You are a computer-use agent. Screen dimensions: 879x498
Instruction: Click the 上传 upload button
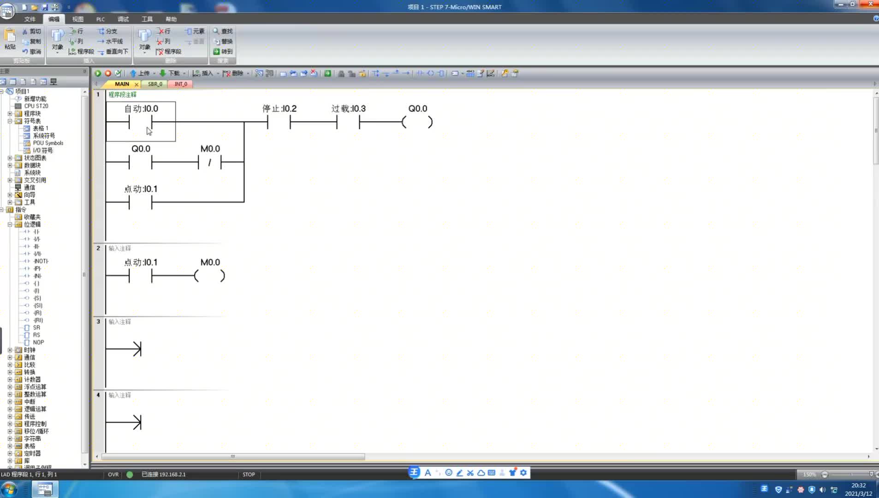coord(140,73)
